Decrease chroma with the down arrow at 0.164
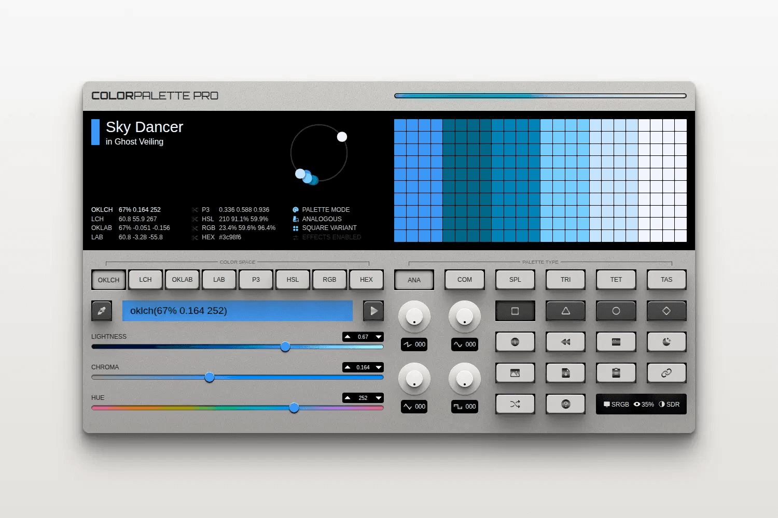 pyautogui.click(x=379, y=367)
